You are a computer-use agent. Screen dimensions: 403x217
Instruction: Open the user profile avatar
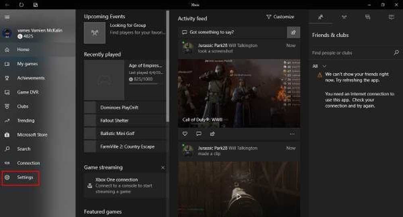[x=7, y=33]
